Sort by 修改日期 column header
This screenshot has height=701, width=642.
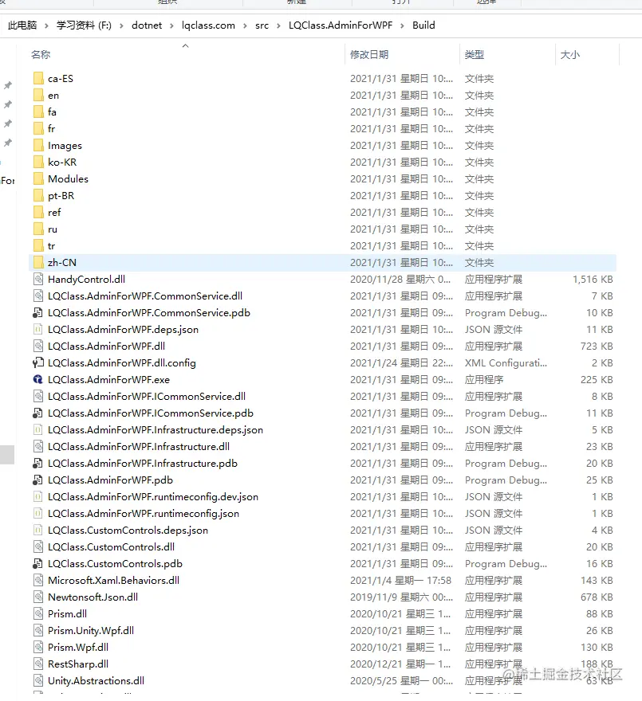[x=369, y=54]
